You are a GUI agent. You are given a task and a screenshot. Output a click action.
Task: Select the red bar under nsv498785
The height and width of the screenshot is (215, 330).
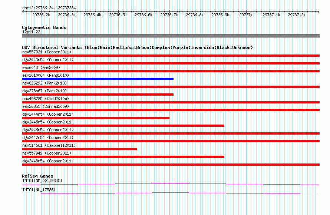(x=171, y=102)
